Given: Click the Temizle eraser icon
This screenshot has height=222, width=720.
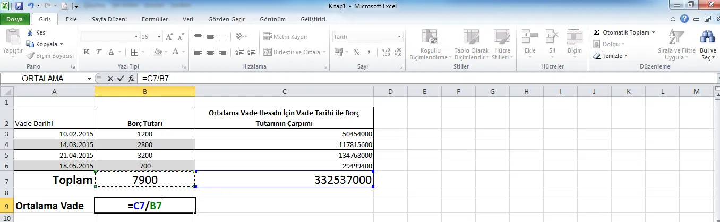Looking at the screenshot, I should point(597,56).
